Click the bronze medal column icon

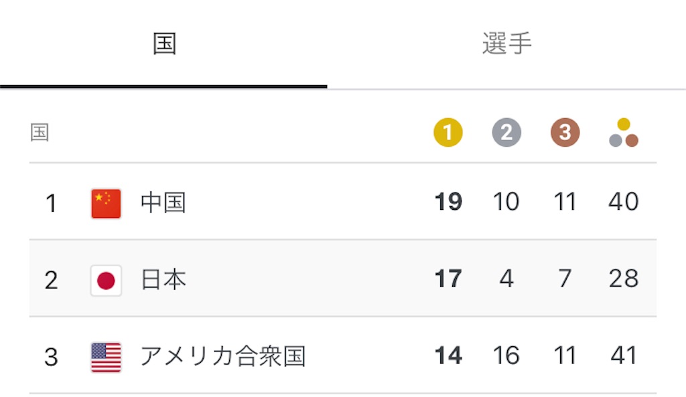point(565,132)
